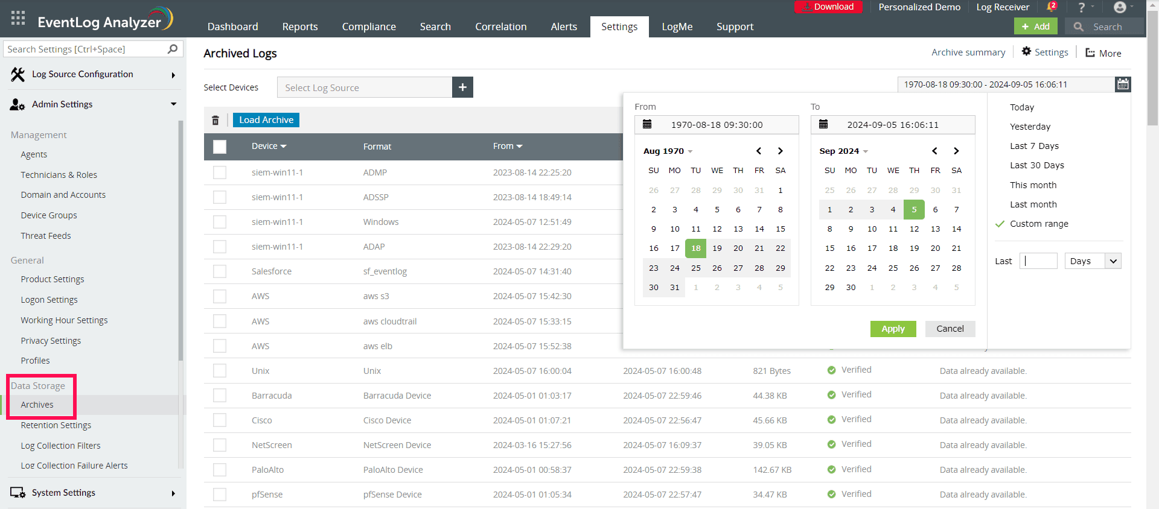Open the Days unit dropdown
This screenshot has width=1159, height=509.
click(1093, 261)
